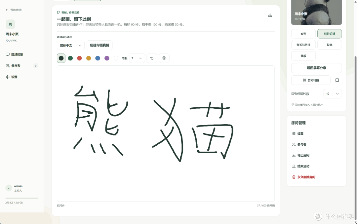Click the palette icon beside 画板 / 你画我猜
The width and height of the screenshot is (357, 224).
pyautogui.click(x=59, y=13)
